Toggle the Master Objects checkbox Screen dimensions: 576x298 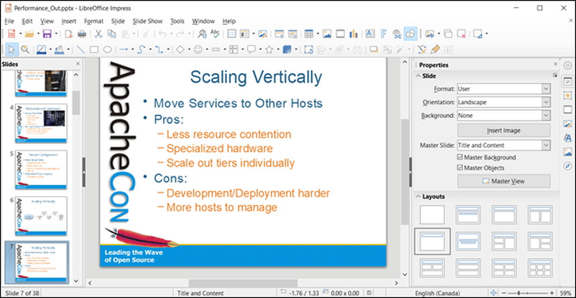click(460, 168)
